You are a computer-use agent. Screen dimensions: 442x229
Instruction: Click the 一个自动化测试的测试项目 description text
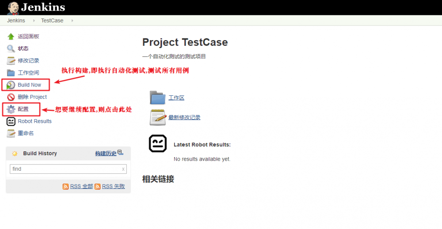pos(174,56)
